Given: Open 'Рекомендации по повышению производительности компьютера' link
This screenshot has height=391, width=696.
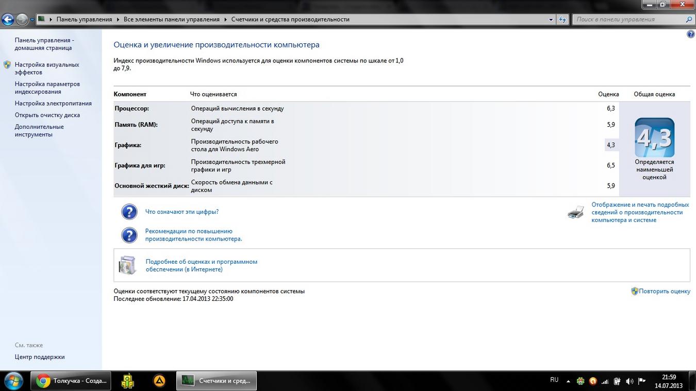Looking at the screenshot, I should 194,235.
